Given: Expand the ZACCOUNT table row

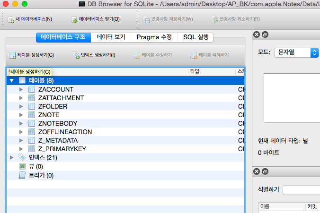Looking at the screenshot, I should point(21,89).
